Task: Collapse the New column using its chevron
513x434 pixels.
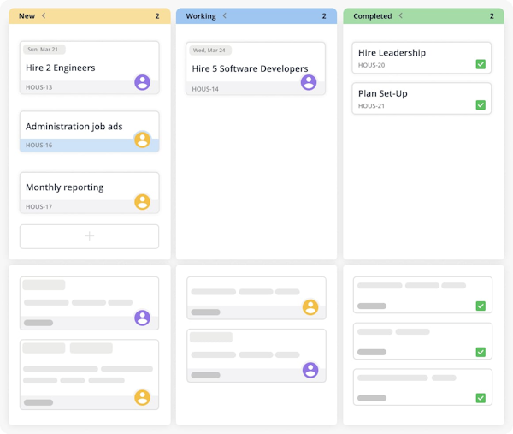Action: click(44, 15)
